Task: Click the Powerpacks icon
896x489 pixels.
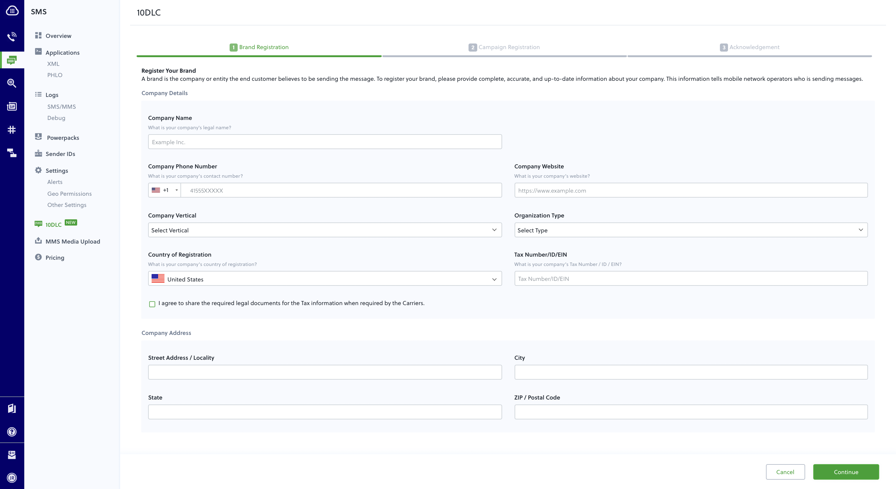Action: pyautogui.click(x=38, y=137)
